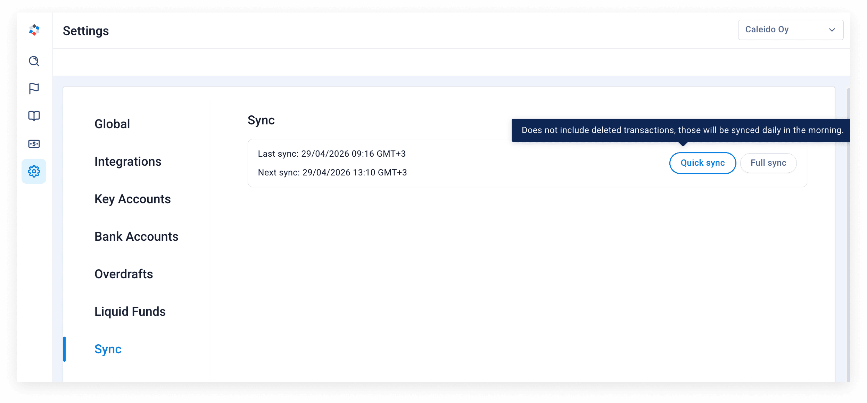
Task: Open Bank Accounts settings
Action: point(136,237)
